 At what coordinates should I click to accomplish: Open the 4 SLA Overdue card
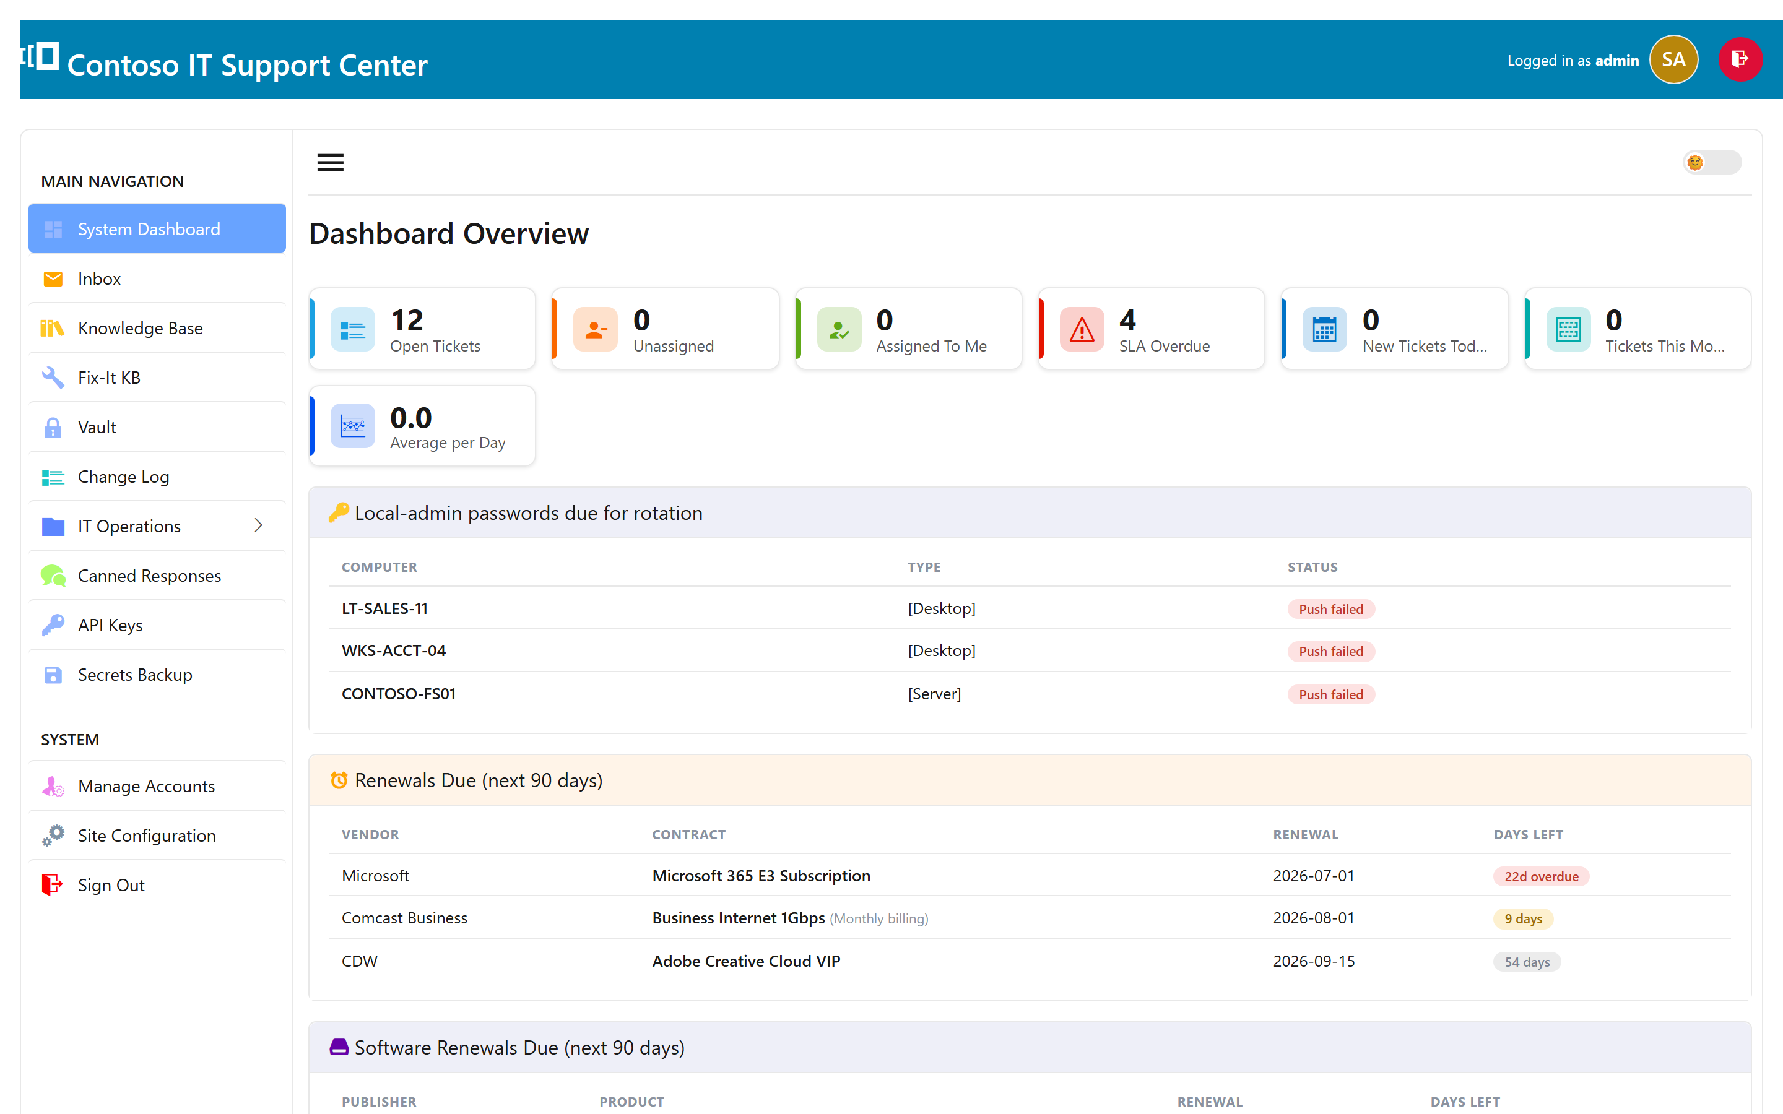(x=1152, y=329)
